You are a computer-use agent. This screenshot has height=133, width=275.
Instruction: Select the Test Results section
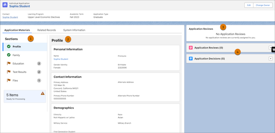click(x=25, y=72)
